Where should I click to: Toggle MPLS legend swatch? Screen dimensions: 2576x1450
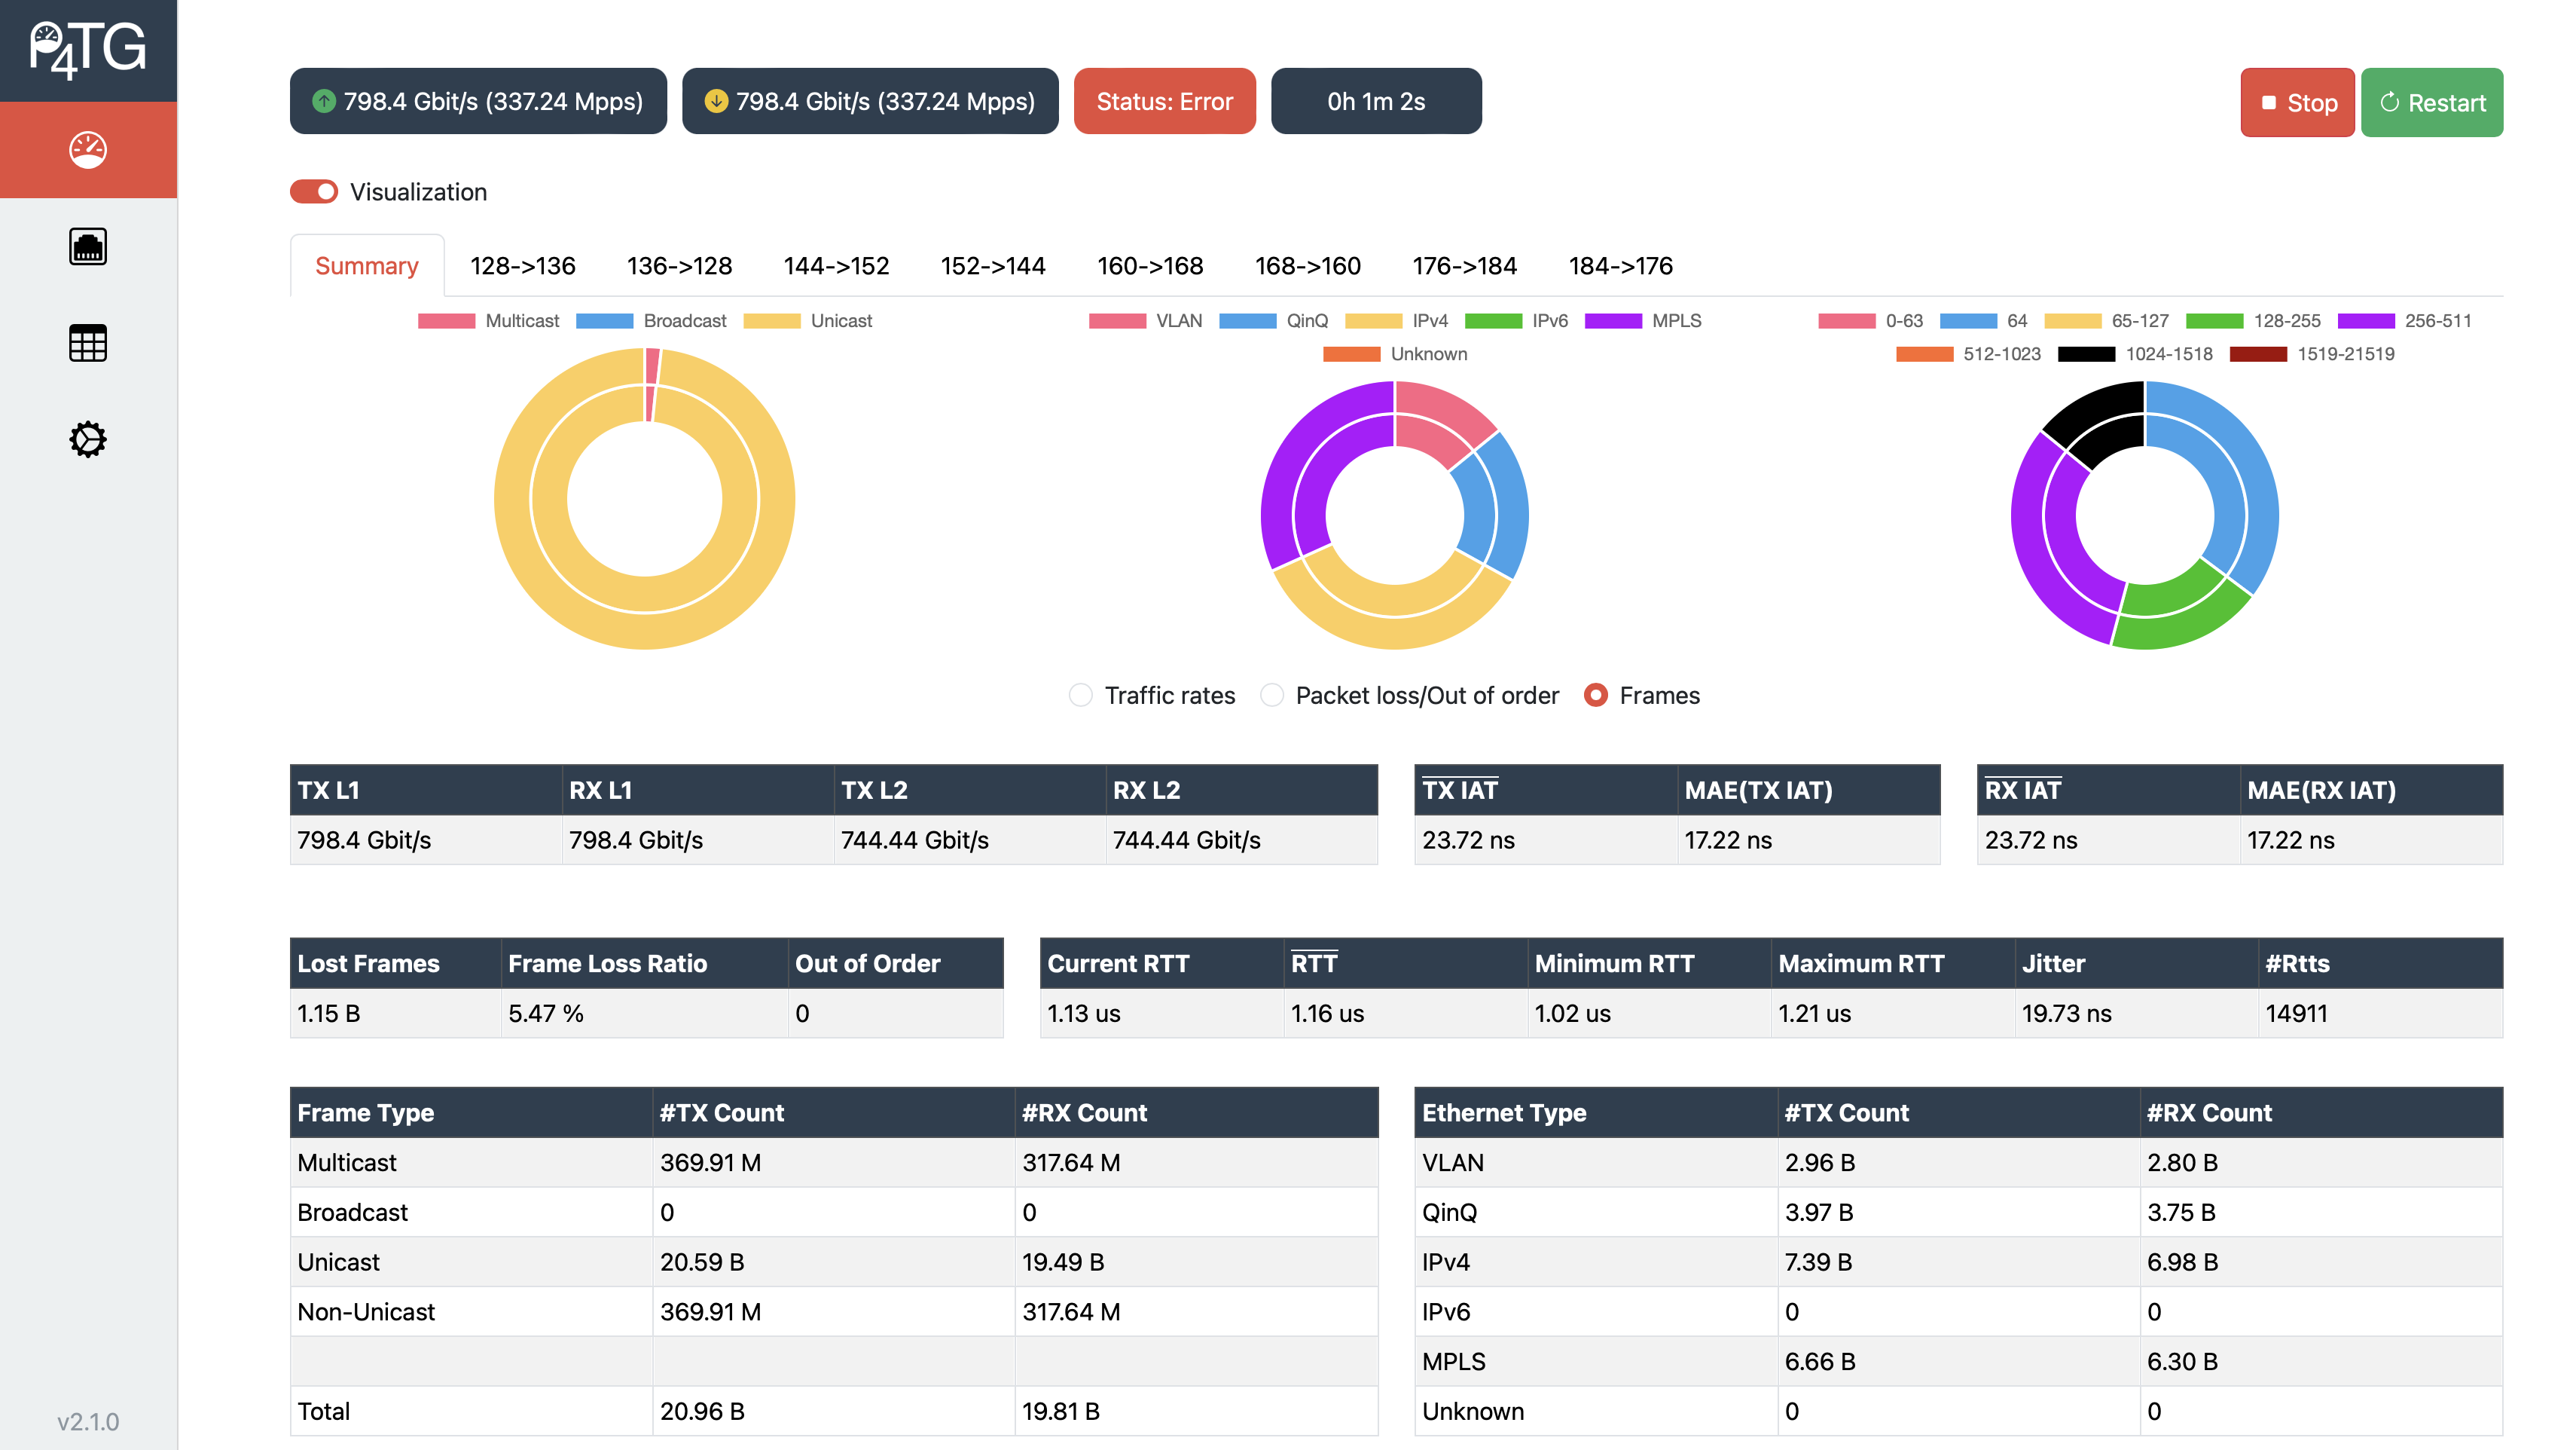point(1613,320)
